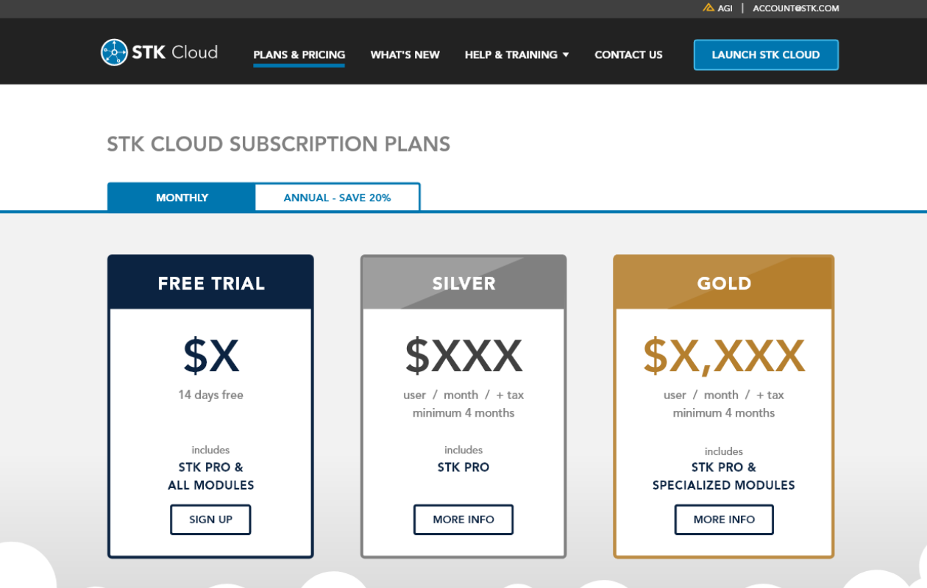Screen dimensions: 927x588
Task: Click Sign Up on Free Trial plan
Action: (x=210, y=520)
